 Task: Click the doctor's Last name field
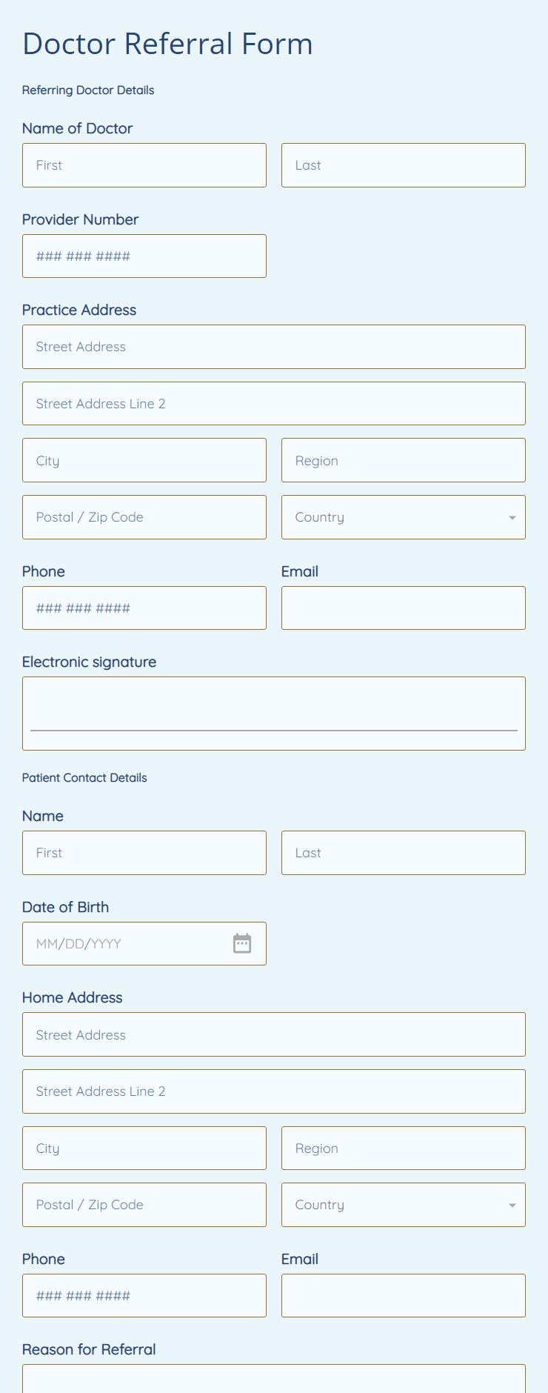tap(404, 165)
